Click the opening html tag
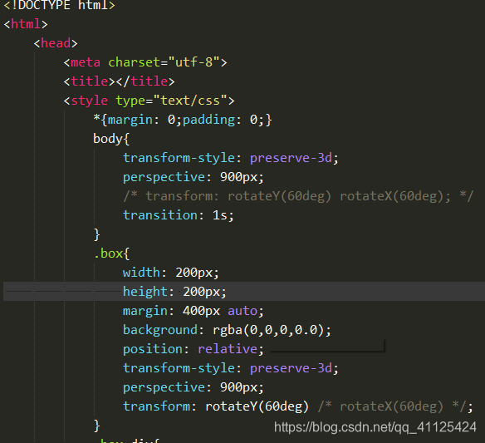The height and width of the screenshot is (443, 485). [26, 24]
